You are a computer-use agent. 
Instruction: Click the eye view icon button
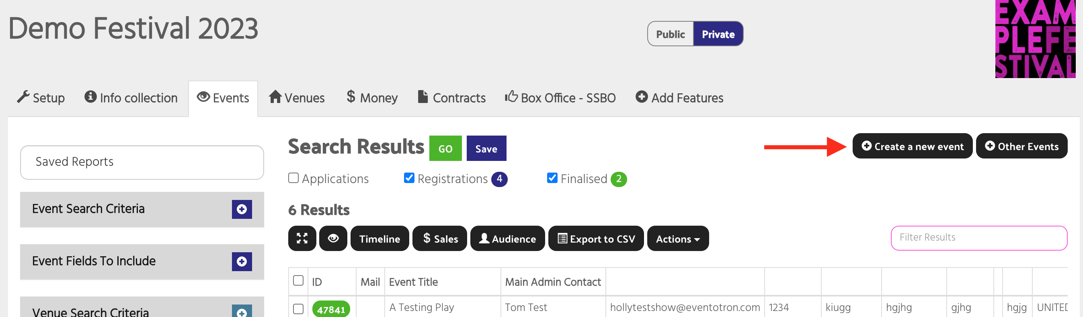(333, 238)
